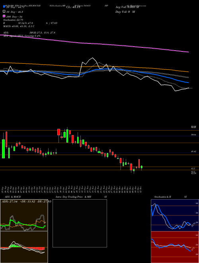Open the MACD histogram mini chart
The width and height of the screenshot is (199, 263).
(24, 247)
